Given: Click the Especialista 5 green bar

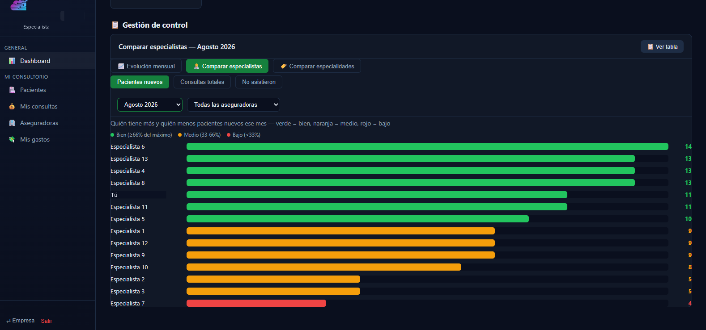Looking at the screenshot, I should pos(357,219).
